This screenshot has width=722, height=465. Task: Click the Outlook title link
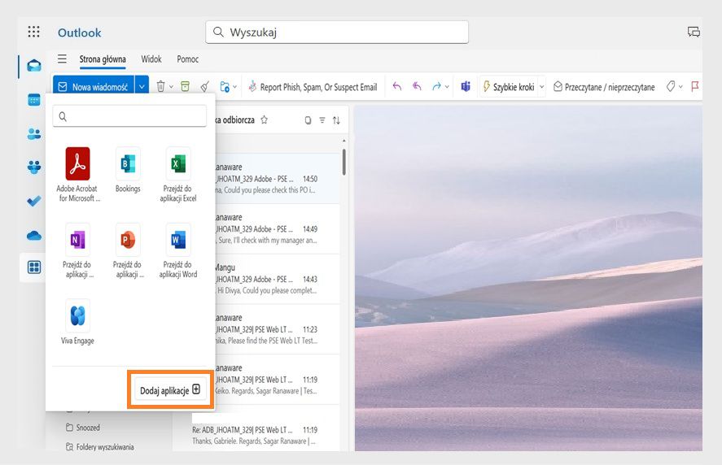tap(79, 33)
